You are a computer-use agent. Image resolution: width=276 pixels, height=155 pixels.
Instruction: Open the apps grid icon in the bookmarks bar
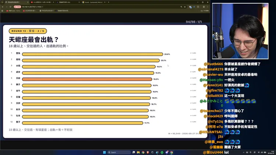pos(2,11)
